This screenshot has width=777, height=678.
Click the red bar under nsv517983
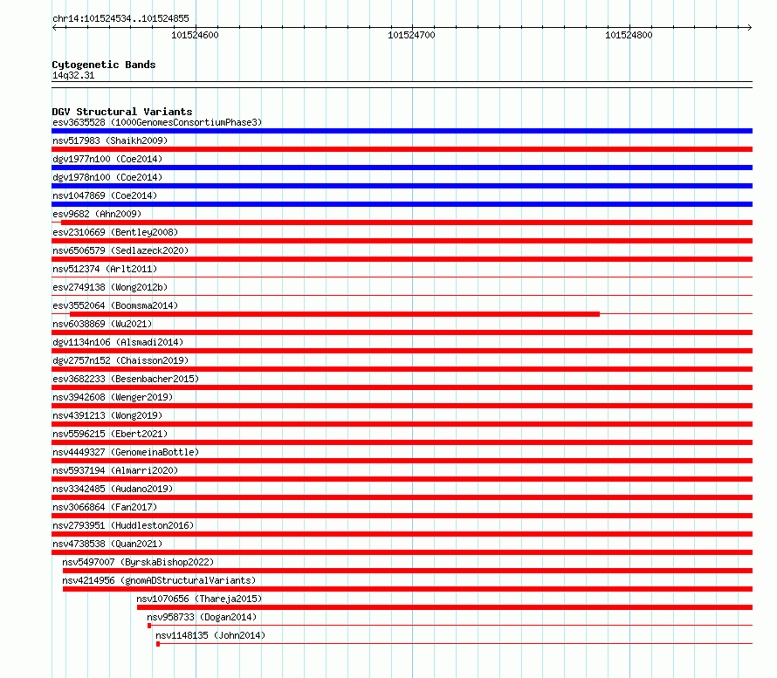(402, 149)
